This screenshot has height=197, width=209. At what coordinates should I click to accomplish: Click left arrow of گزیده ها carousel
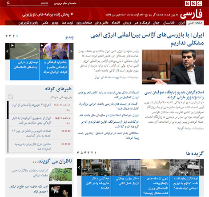79,168
